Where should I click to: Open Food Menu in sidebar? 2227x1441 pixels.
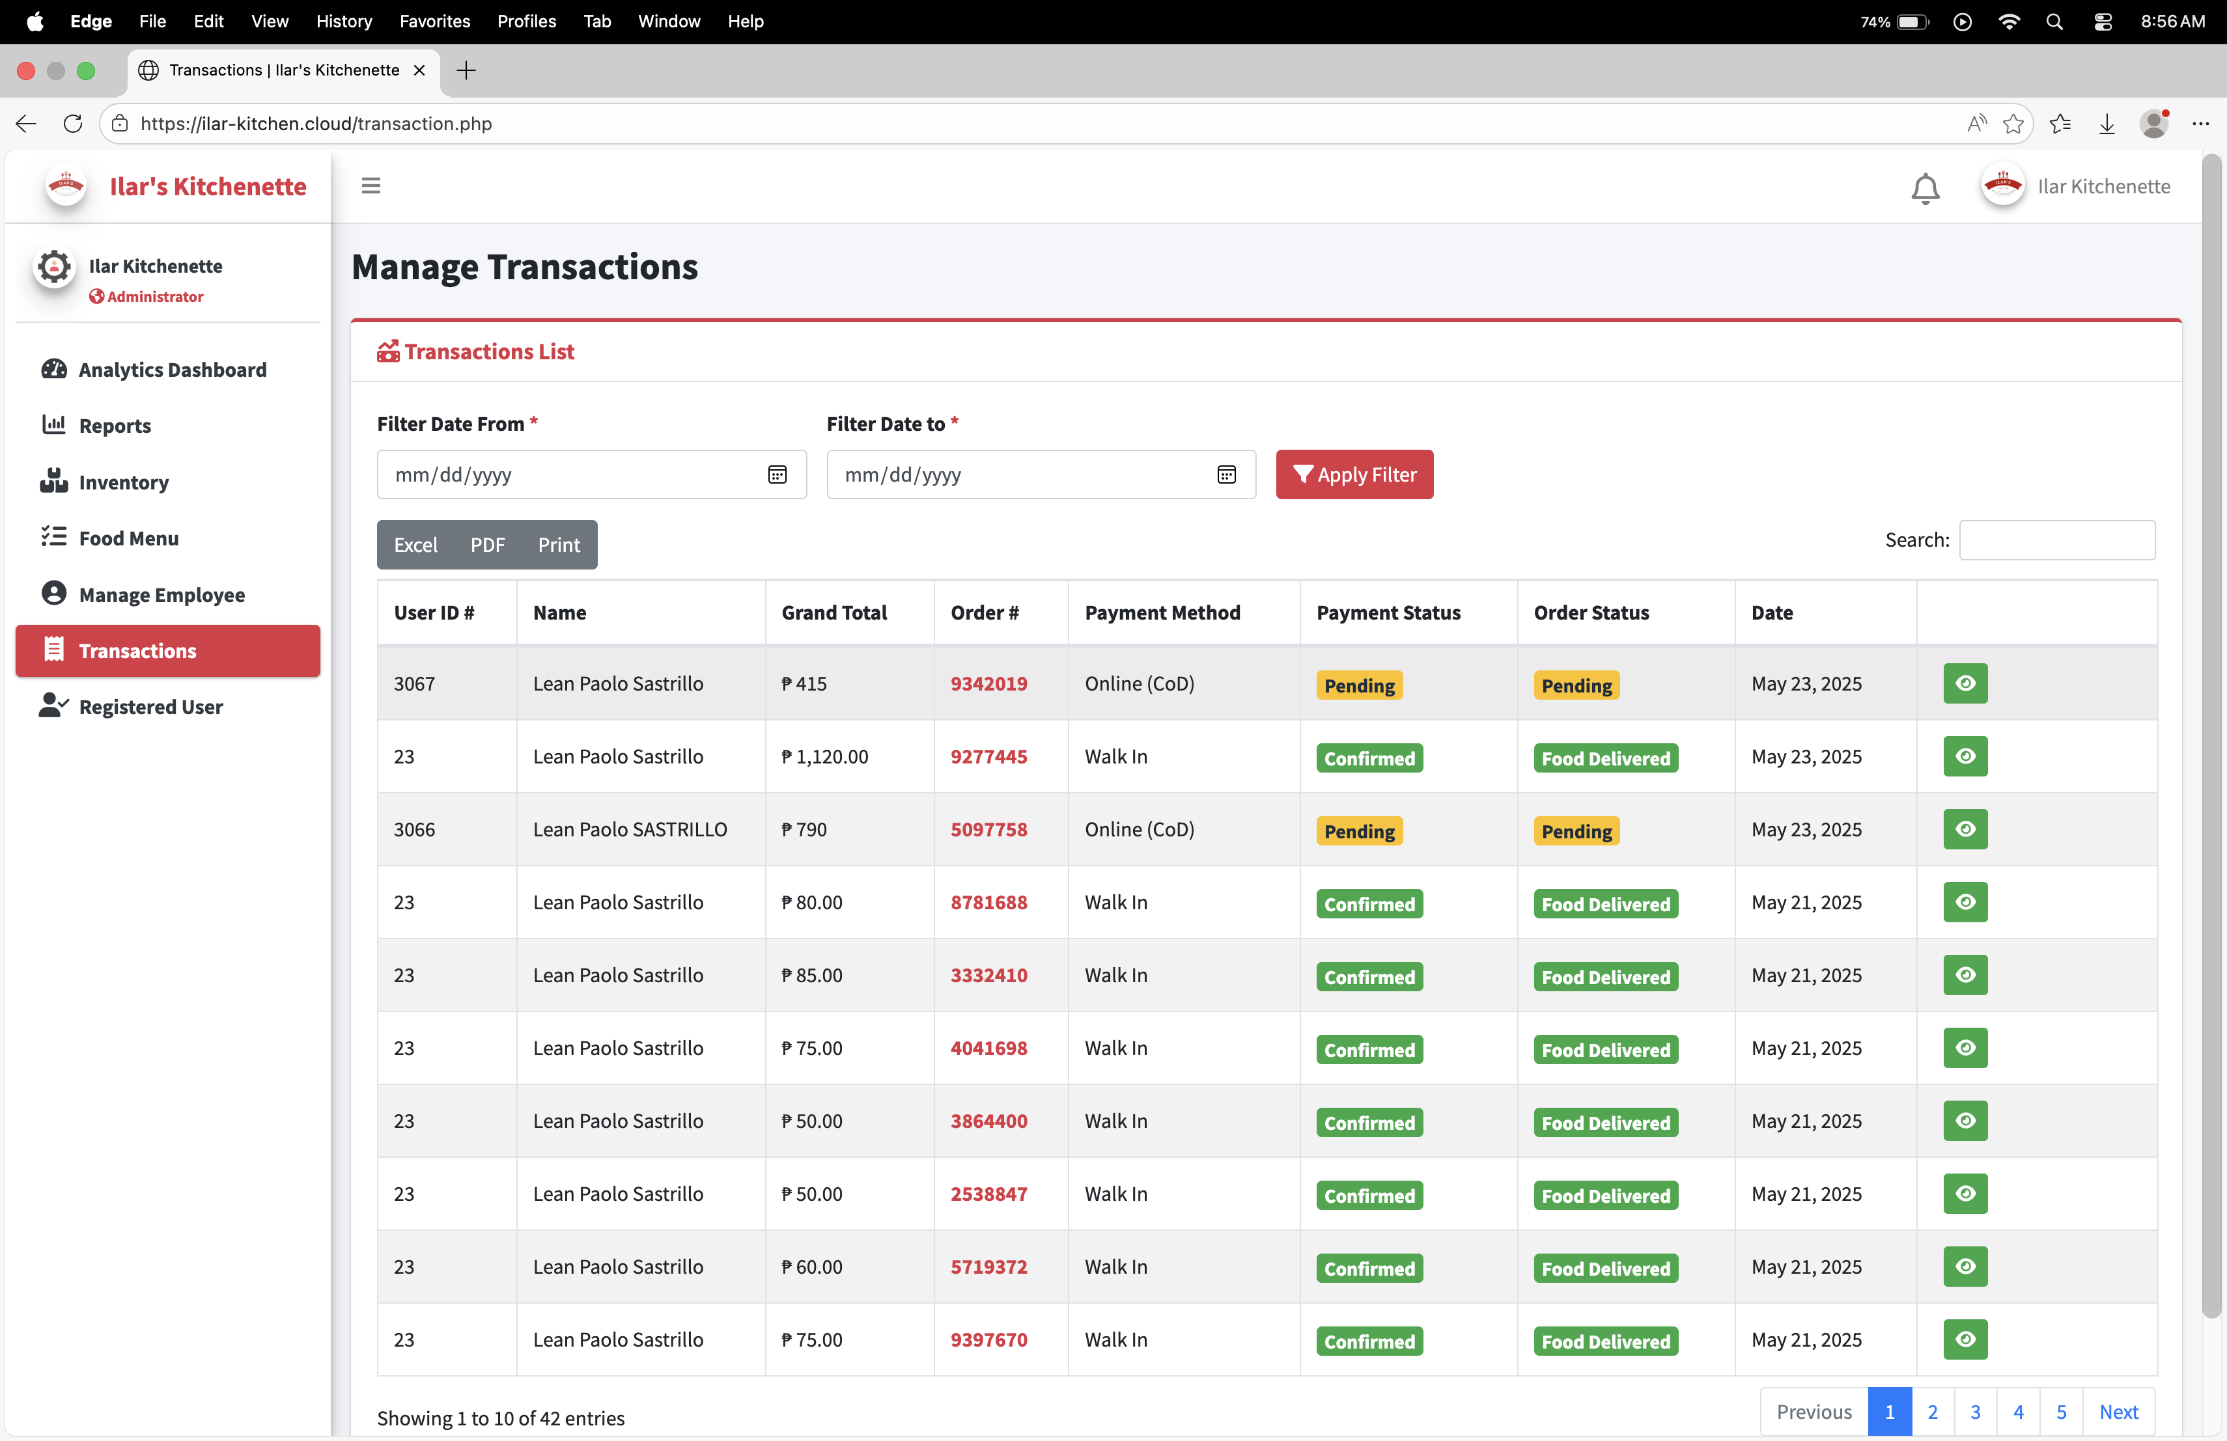[128, 539]
